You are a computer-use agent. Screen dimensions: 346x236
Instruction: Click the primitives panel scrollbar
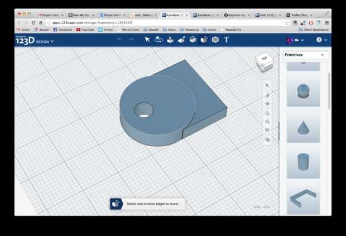[x=329, y=90]
